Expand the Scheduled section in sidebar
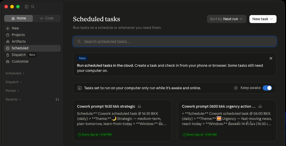Screen dimensions: 286x146 click(x=15, y=73)
